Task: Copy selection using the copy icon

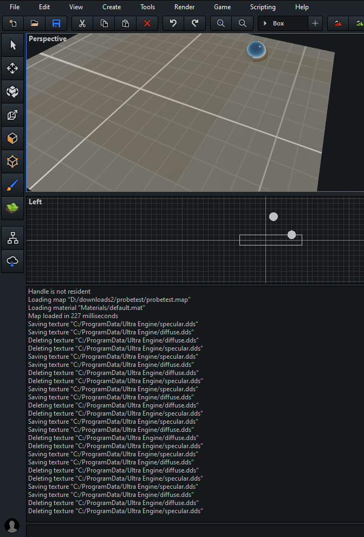Action: pos(104,23)
